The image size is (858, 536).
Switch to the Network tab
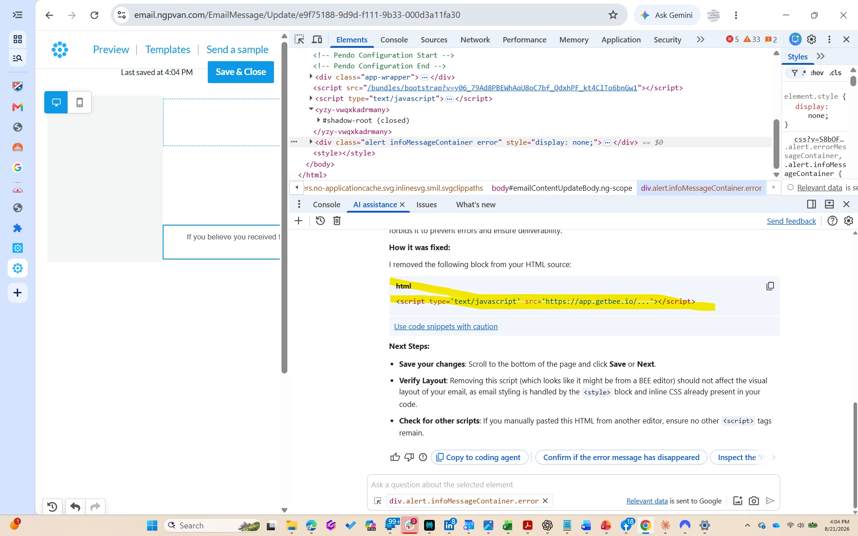(475, 40)
